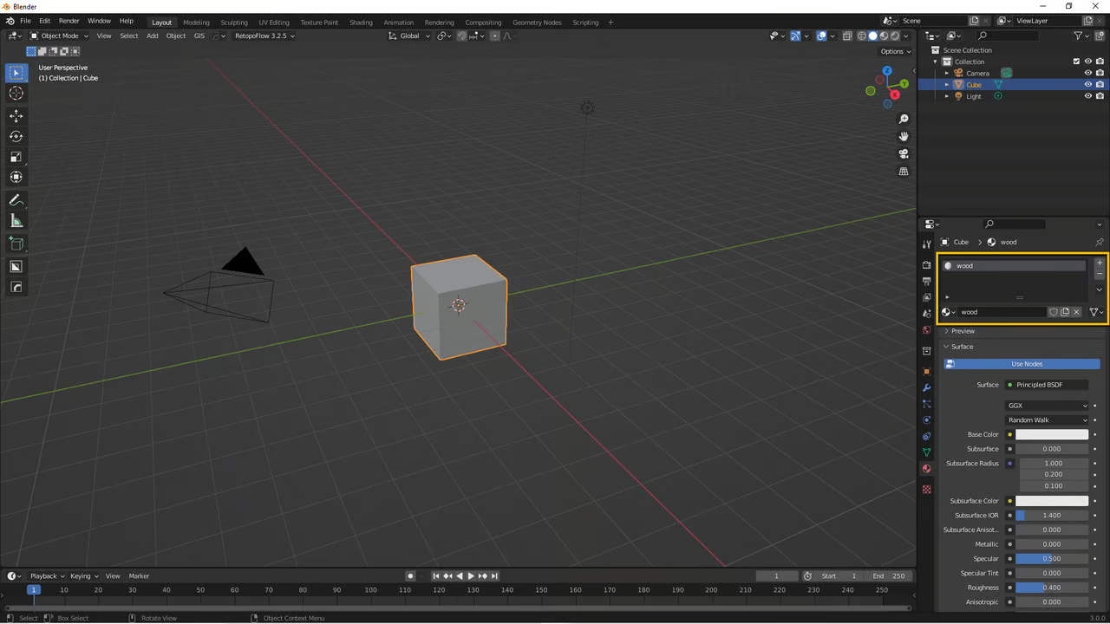The height and width of the screenshot is (624, 1110).
Task: Open the Modifier properties tab
Action: (x=926, y=387)
